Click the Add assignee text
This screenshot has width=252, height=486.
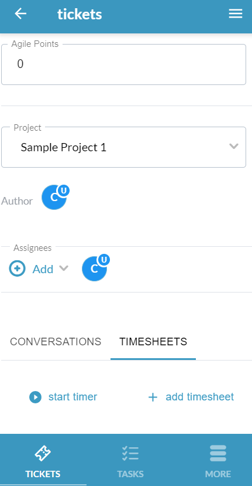click(43, 269)
